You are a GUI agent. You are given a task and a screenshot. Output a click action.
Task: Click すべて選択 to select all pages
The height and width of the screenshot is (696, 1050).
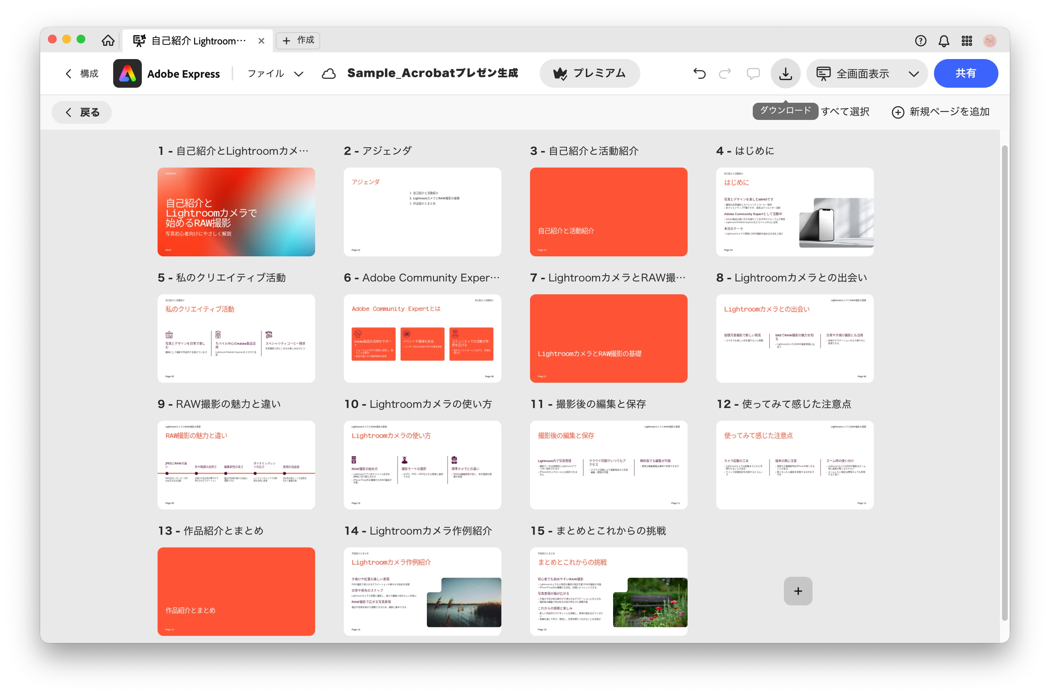[844, 111]
